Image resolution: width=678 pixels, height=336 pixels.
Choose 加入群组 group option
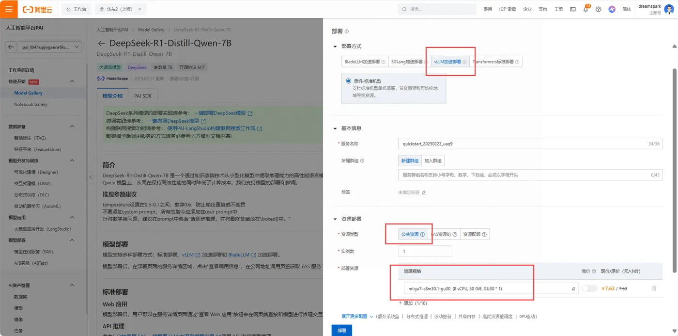pos(433,160)
